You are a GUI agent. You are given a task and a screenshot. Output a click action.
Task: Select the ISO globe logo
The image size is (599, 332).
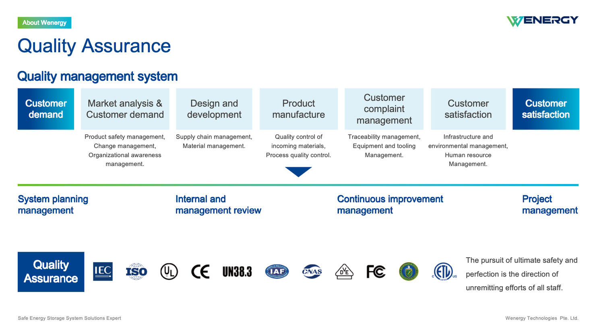(x=136, y=272)
